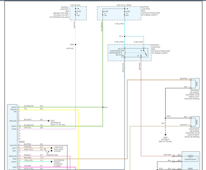The height and width of the screenshot is (170, 206).
Task: Click the VBATT pin 1 label
Action: [14, 107]
